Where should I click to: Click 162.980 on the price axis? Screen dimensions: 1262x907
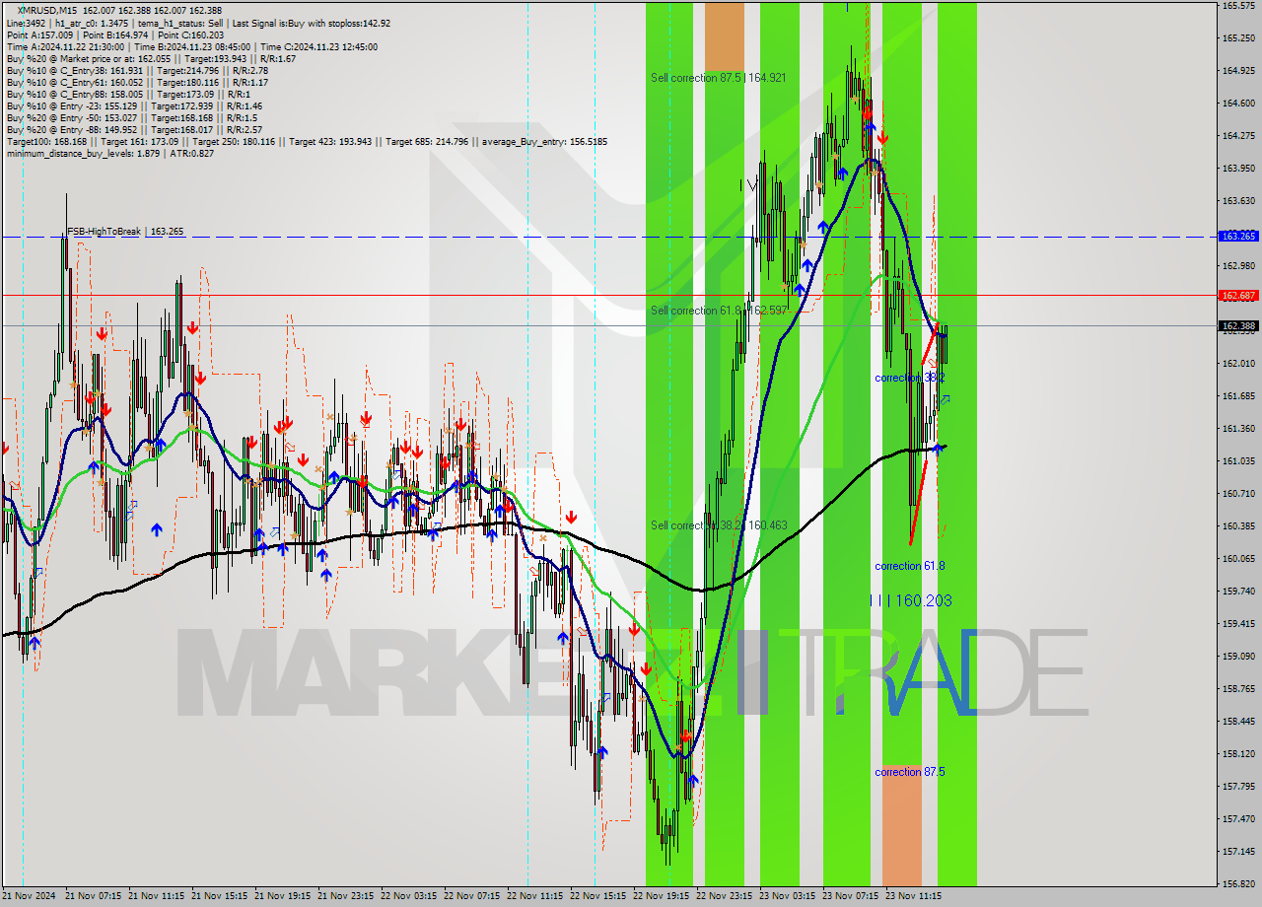(x=1237, y=266)
